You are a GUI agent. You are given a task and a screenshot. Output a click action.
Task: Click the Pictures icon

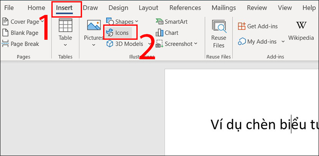click(94, 25)
